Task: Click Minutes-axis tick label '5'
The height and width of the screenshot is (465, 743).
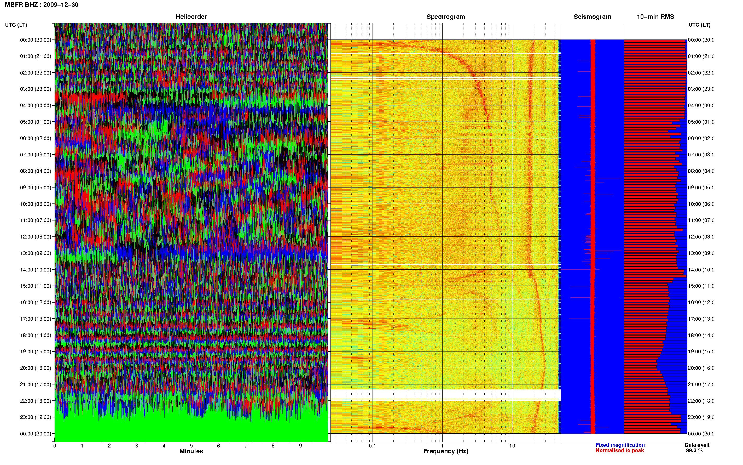Action: click(x=191, y=446)
